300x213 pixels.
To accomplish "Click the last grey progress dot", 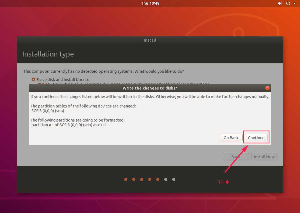I will point(174,179).
